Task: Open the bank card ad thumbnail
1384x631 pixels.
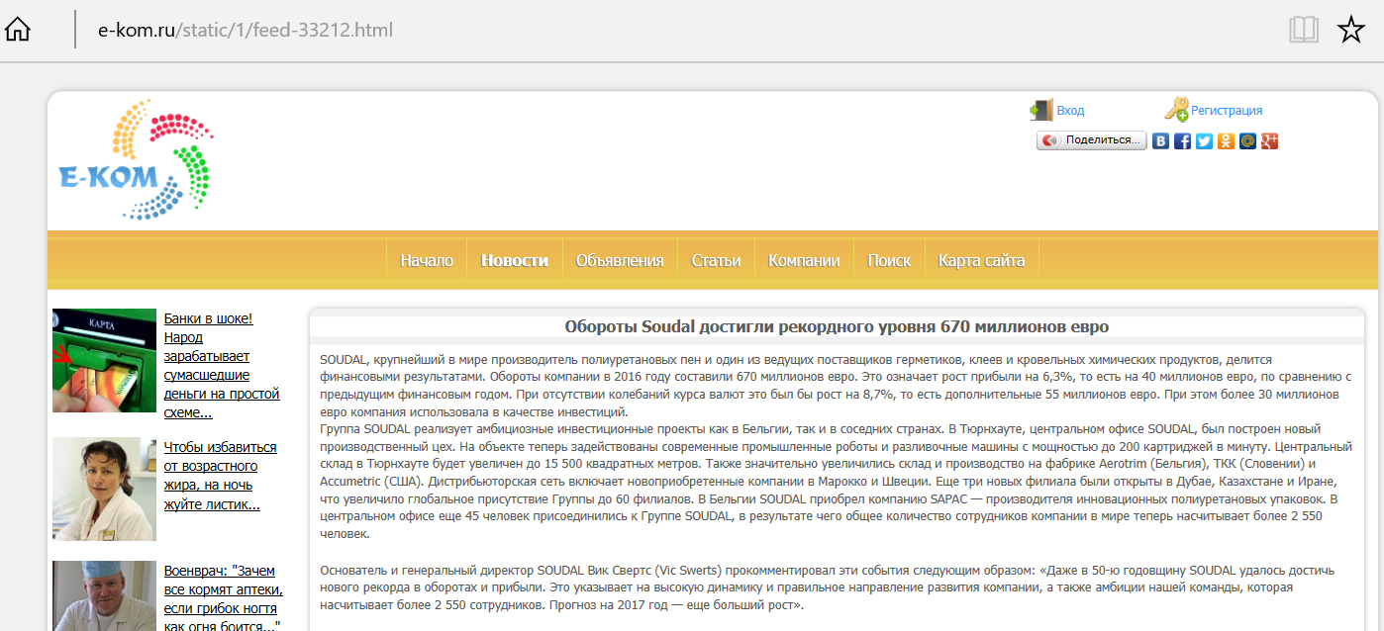Action: click(x=105, y=360)
